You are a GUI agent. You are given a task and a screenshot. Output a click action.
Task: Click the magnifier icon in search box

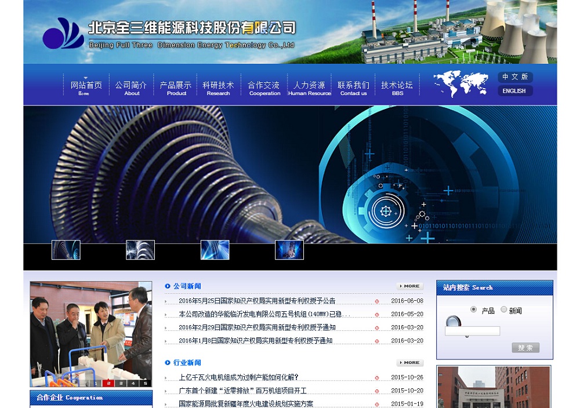(x=454, y=321)
